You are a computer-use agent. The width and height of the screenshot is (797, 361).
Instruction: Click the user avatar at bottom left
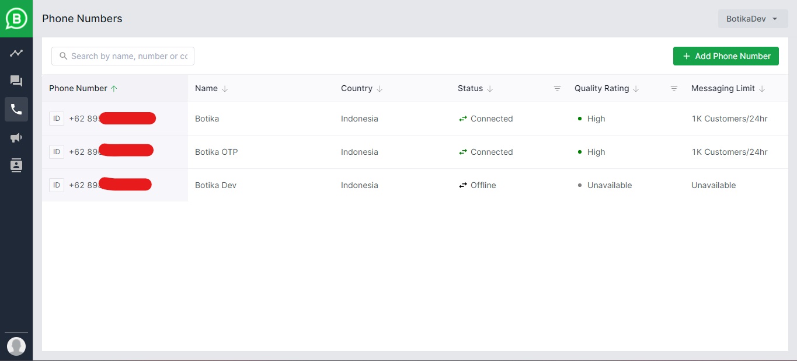coord(16,346)
